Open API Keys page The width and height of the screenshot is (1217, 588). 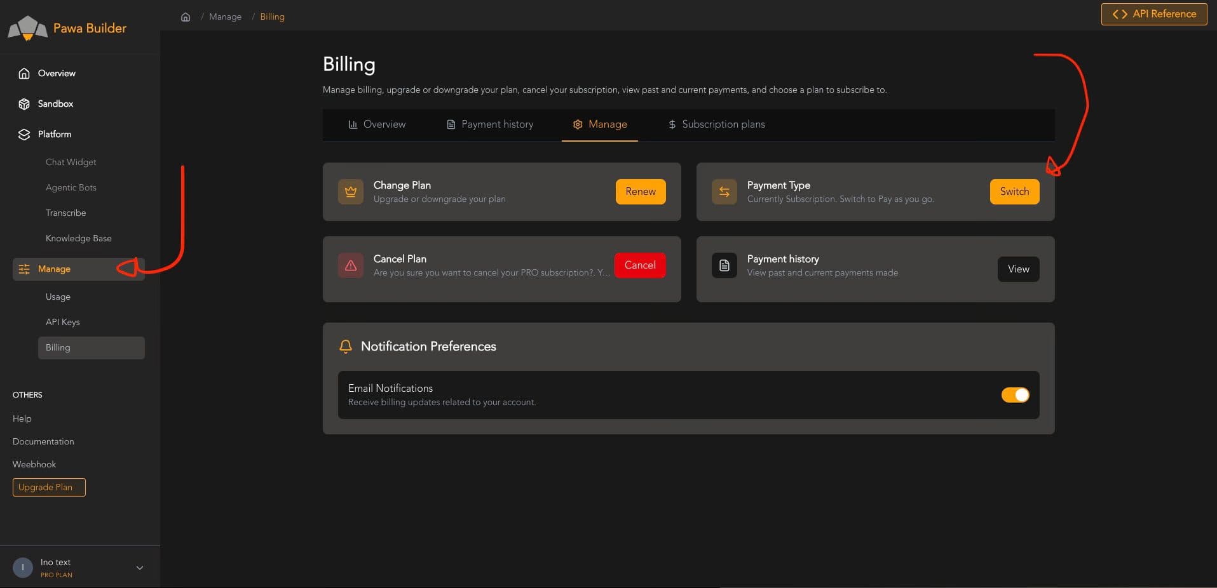tap(63, 322)
